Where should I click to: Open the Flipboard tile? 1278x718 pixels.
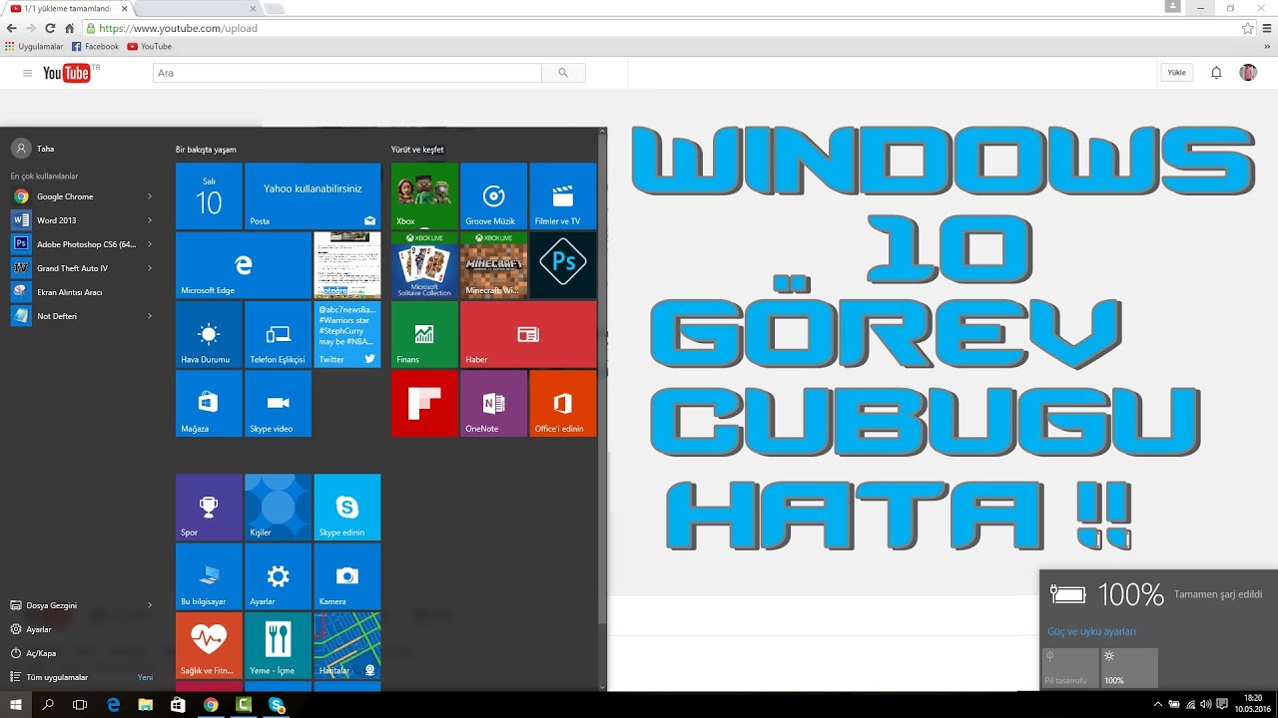[424, 404]
